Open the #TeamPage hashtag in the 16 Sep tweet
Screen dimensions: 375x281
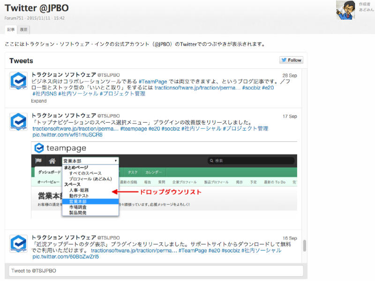193,251
